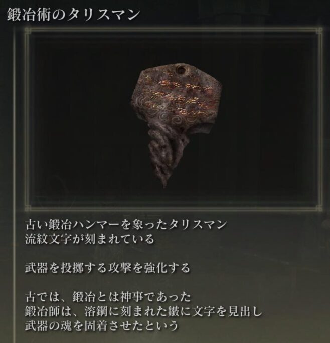Click the line beginning with 鍛冶師は、溶鋼に
330x343 pixels.
coord(143,311)
